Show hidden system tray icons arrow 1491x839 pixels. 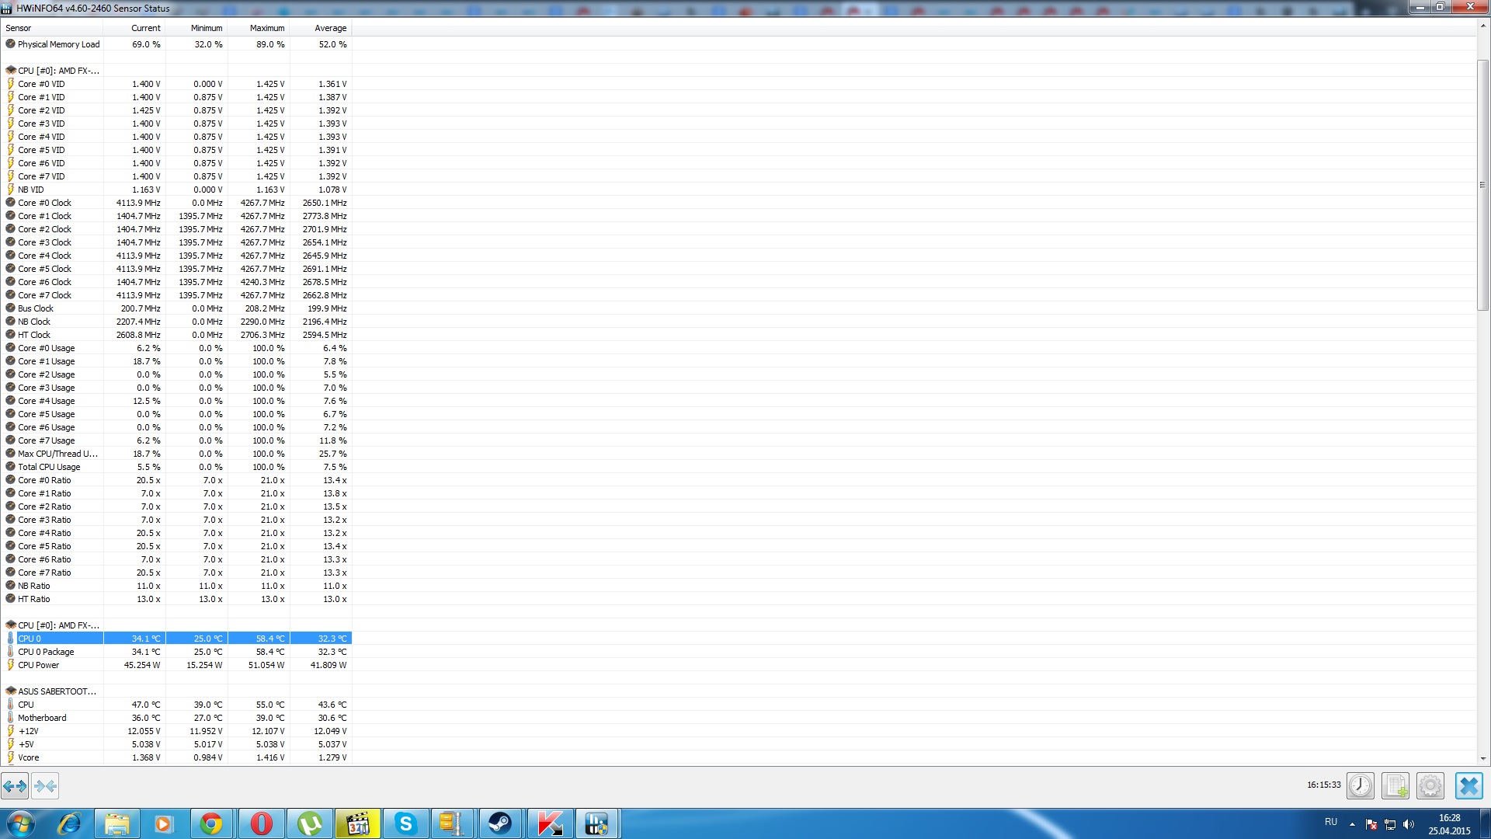[x=1352, y=824]
